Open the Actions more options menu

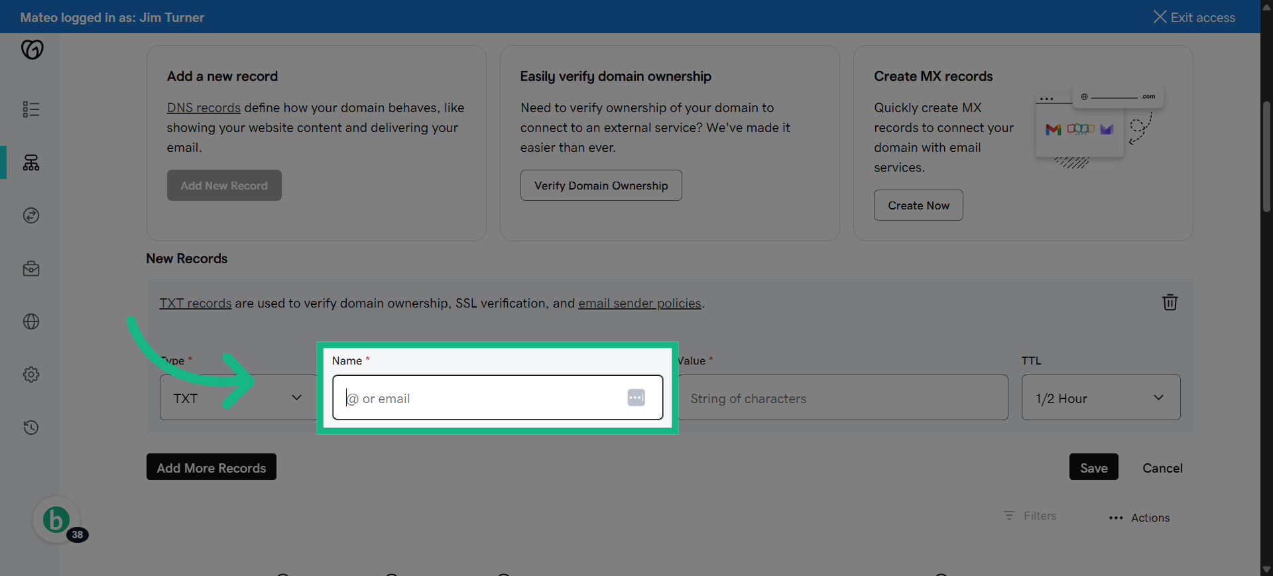[1139, 518]
